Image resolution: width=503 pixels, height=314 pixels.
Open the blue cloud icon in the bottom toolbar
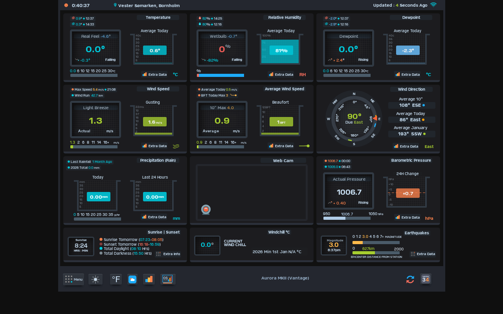pyautogui.click(x=132, y=279)
